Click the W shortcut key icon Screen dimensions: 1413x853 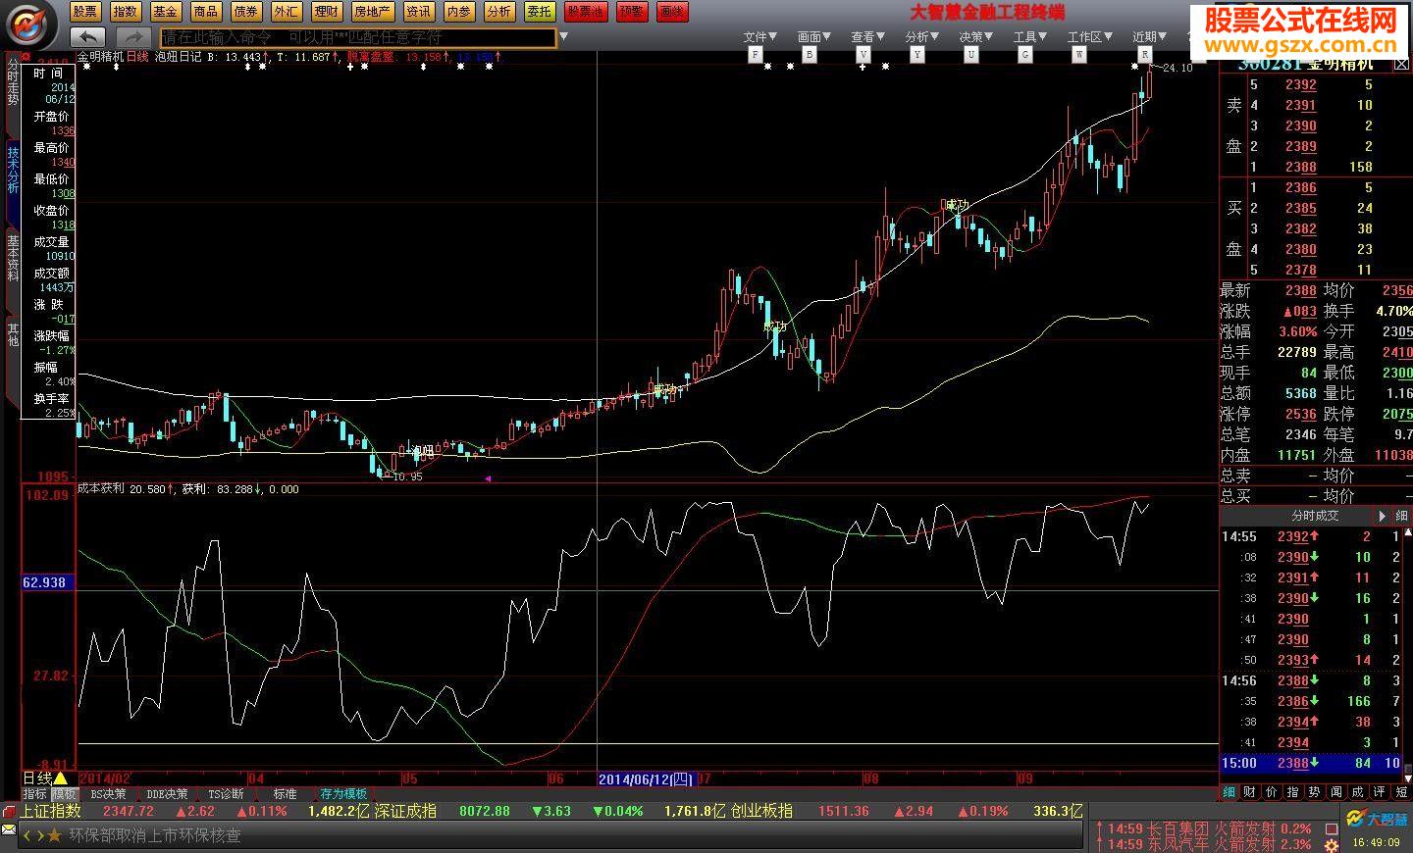pos(1078,55)
